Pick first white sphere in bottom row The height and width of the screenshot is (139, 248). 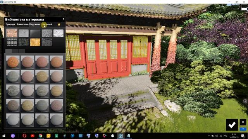[13, 120]
